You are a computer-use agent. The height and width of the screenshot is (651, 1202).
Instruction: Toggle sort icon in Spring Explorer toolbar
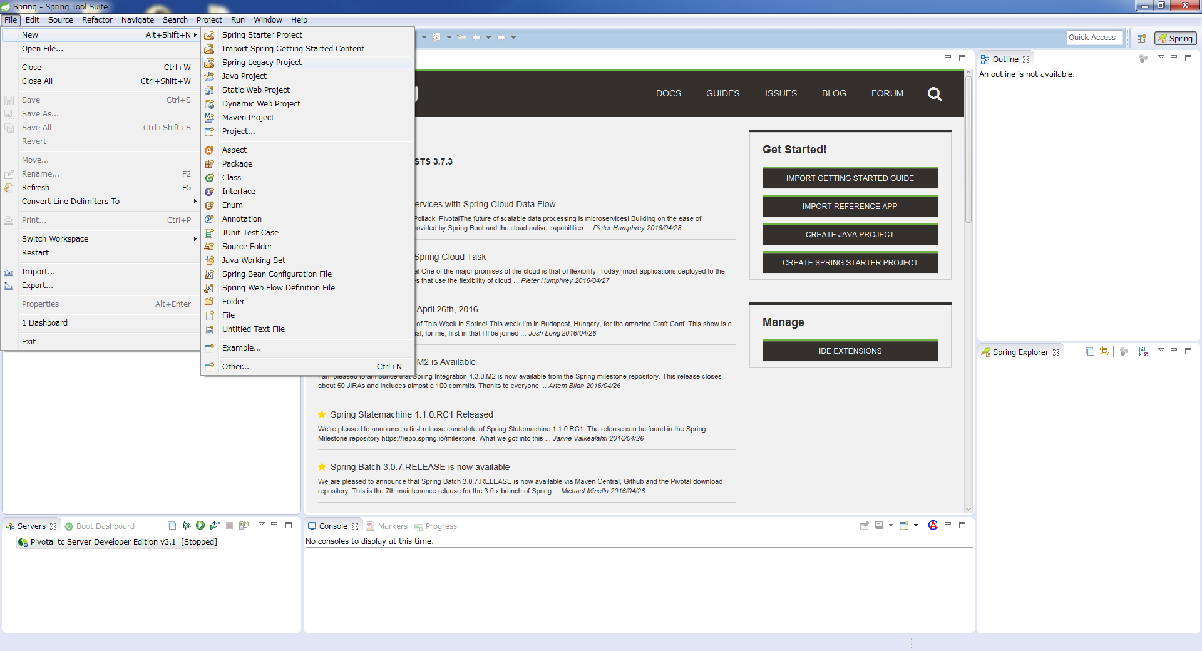pos(1143,352)
